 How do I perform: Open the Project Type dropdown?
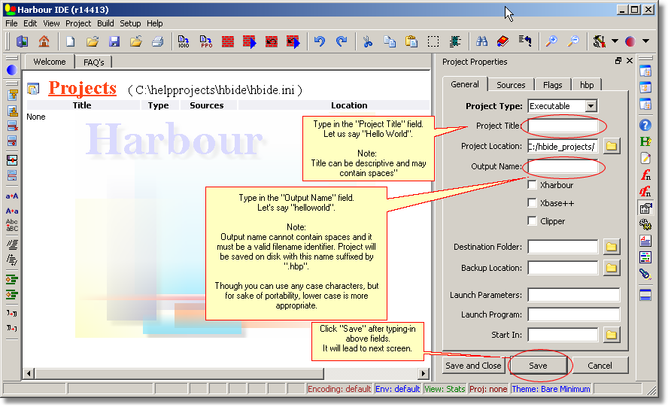tap(591, 106)
